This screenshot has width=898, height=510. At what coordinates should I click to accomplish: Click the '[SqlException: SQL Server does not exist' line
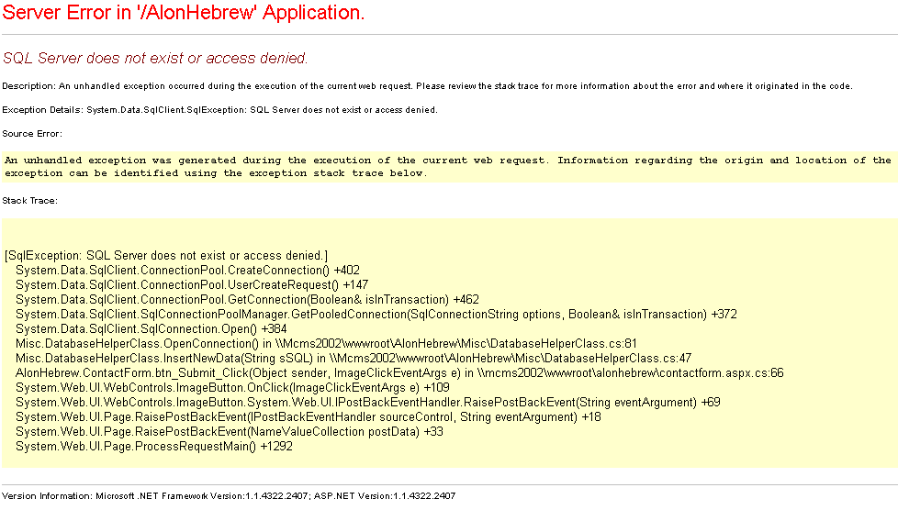point(166,255)
